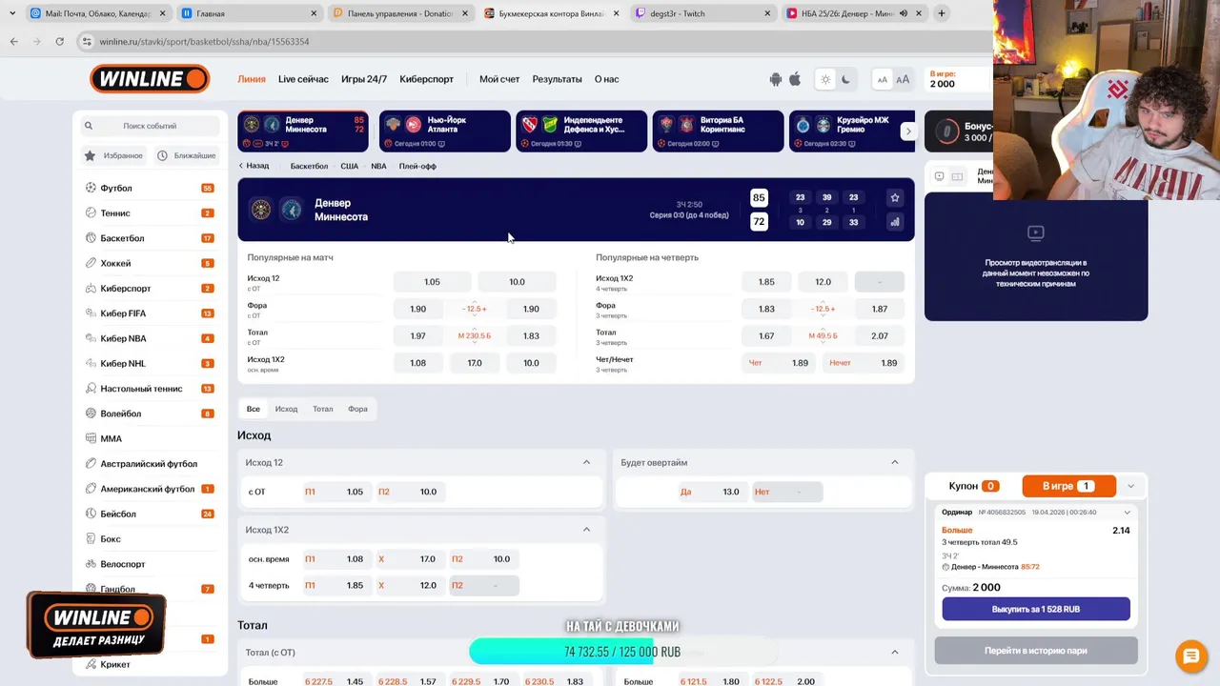This screenshot has height=686, width=1220.
Task: Add Denver–Minnesota match to favorites star
Action: [894, 197]
